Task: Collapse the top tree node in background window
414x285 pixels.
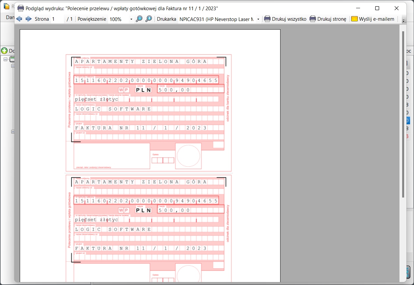Action: click(x=5, y=59)
